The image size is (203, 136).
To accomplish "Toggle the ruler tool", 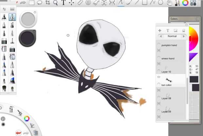I will click(80, 3).
